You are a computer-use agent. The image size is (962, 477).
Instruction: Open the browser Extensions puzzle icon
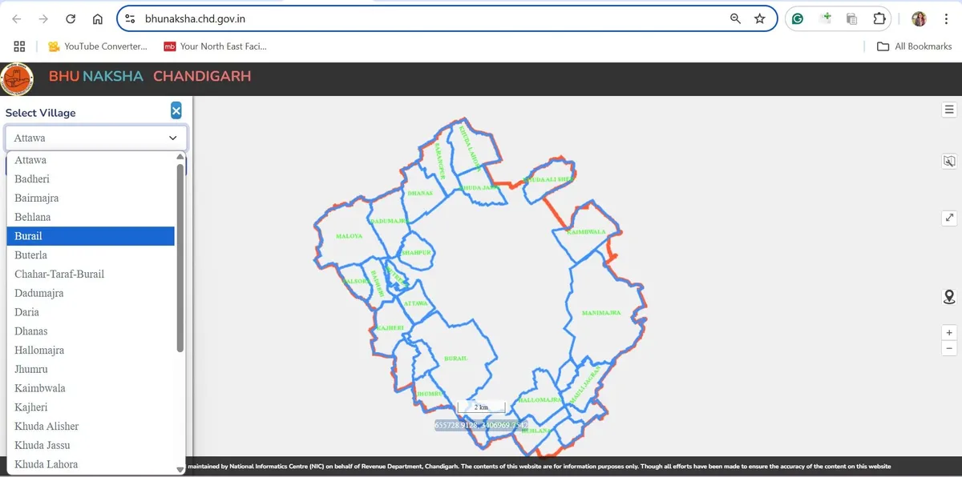click(x=879, y=19)
